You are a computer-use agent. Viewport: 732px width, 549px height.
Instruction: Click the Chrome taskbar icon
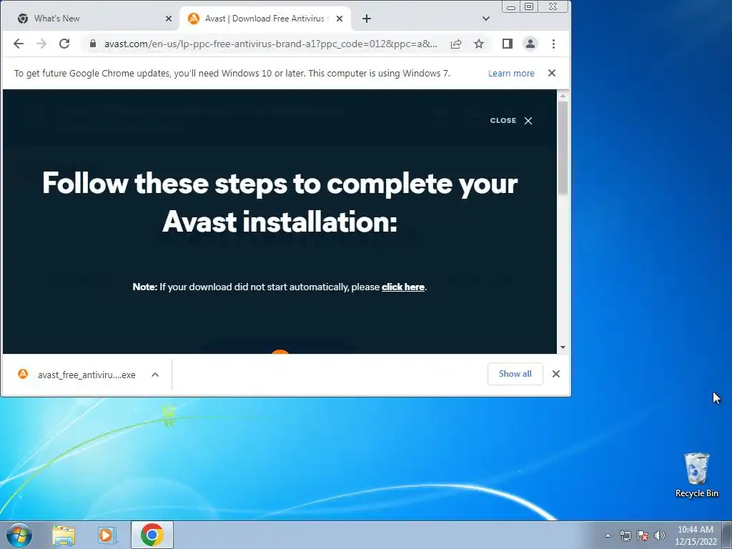pos(152,535)
